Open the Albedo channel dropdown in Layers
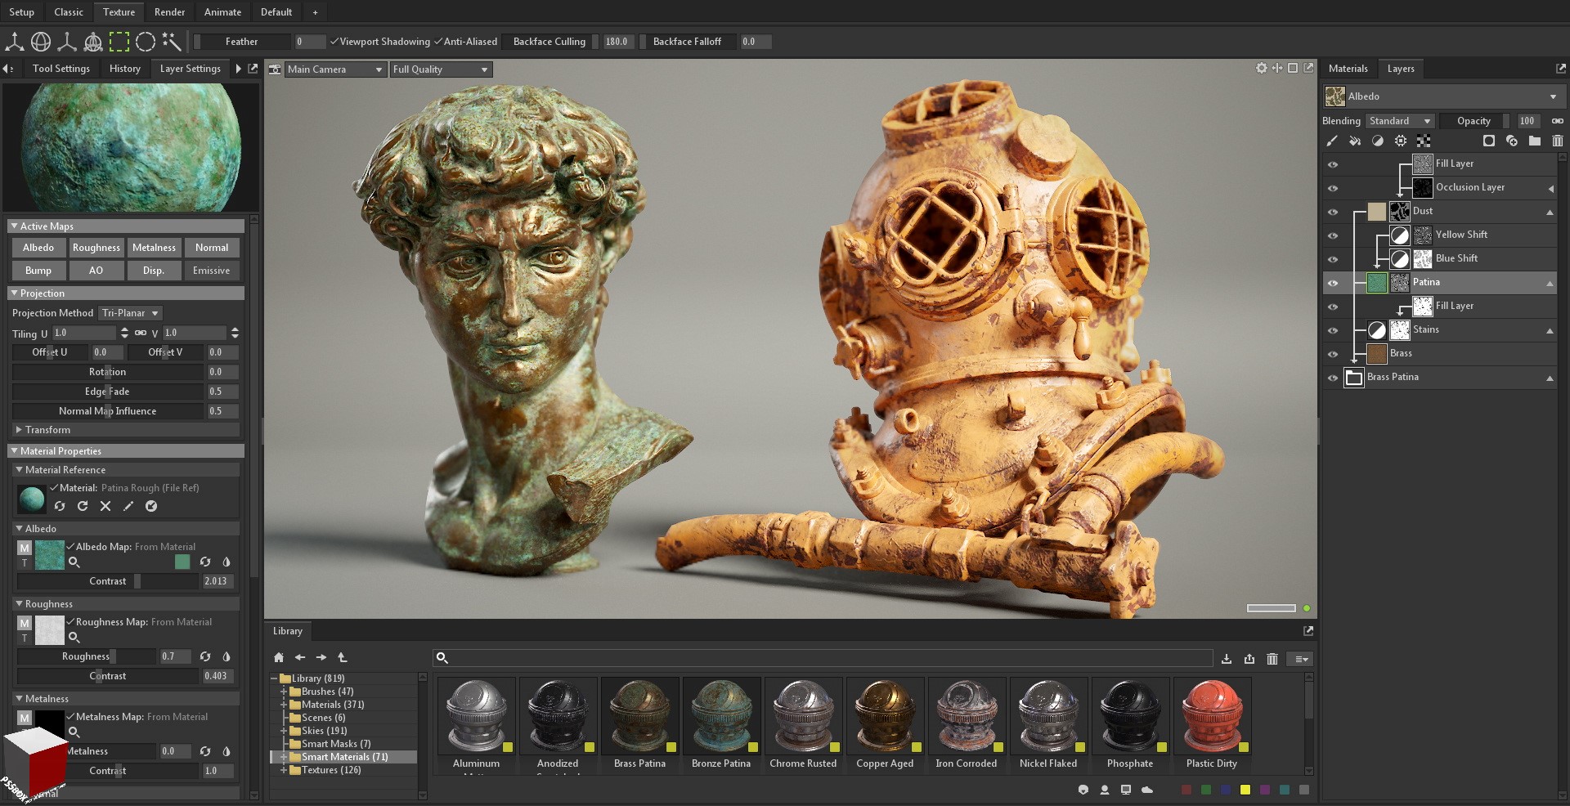 tap(1442, 96)
